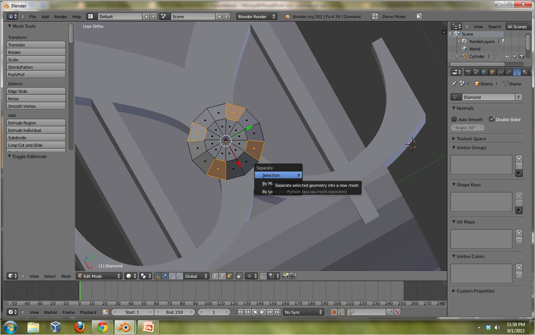The height and width of the screenshot is (335, 535).
Task: Jump to the first timeline frame
Action: click(240, 312)
